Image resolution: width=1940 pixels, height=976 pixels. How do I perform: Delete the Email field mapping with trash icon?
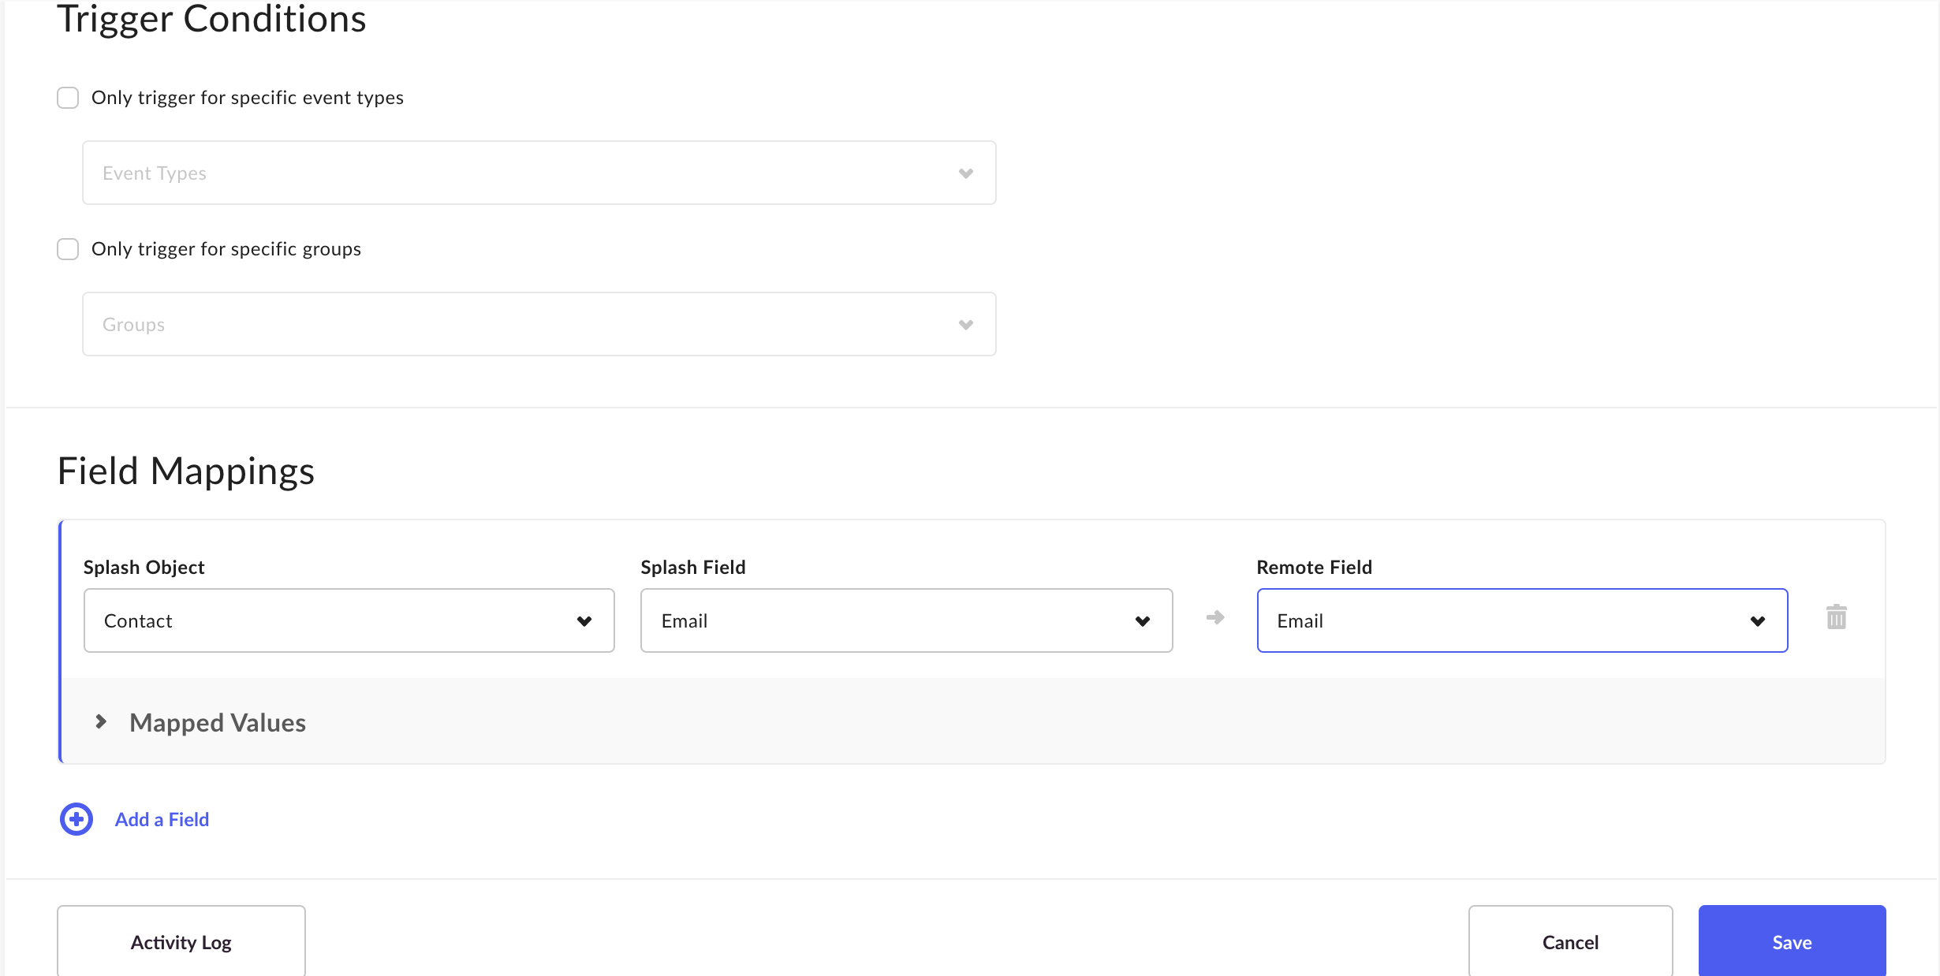[x=1836, y=617]
